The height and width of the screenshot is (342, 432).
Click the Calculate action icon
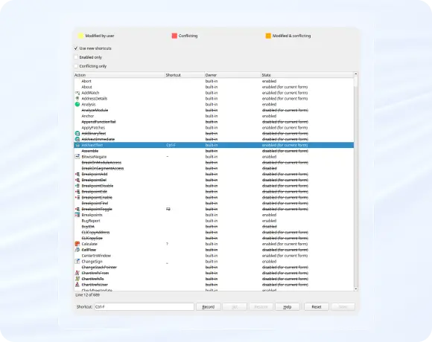(77, 244)
